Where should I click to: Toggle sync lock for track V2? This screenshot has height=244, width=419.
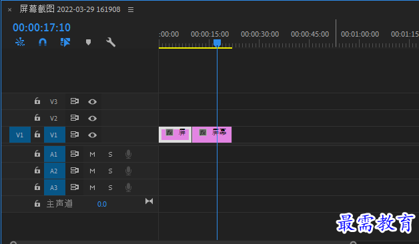(75, 118)
